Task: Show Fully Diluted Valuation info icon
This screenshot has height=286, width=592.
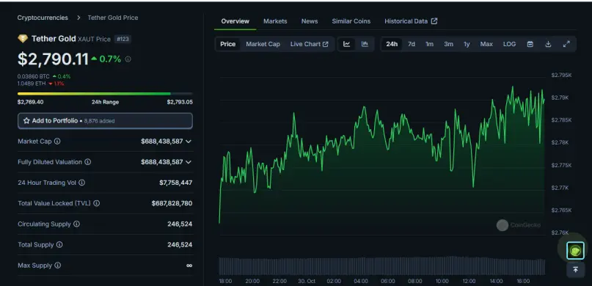Action: coord(87,162)
